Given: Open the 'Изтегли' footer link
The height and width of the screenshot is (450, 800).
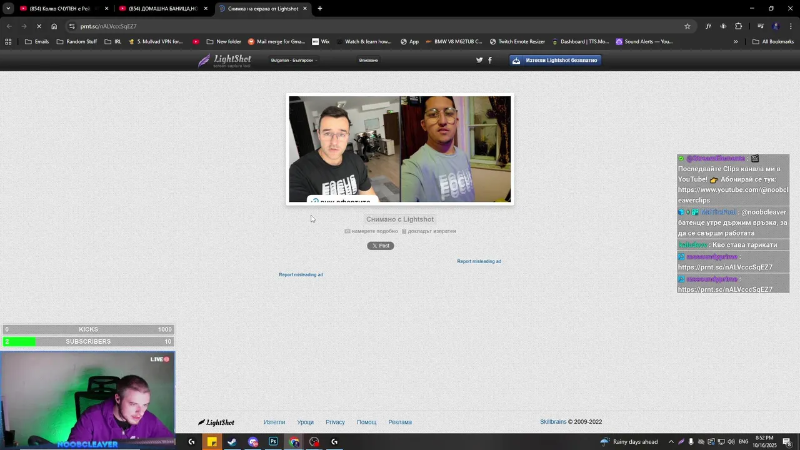Looking at the screenshot, I should point(274,422).
